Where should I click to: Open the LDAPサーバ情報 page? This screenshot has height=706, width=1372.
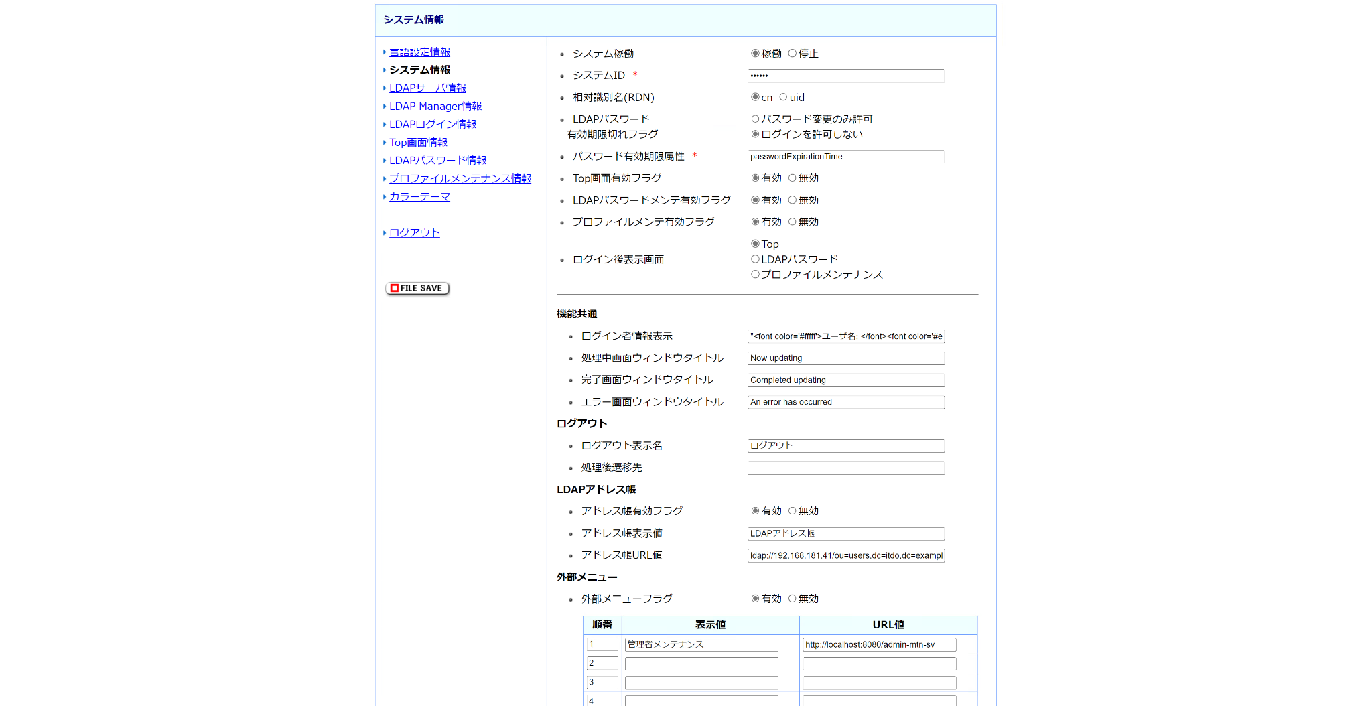coord(427,88)
